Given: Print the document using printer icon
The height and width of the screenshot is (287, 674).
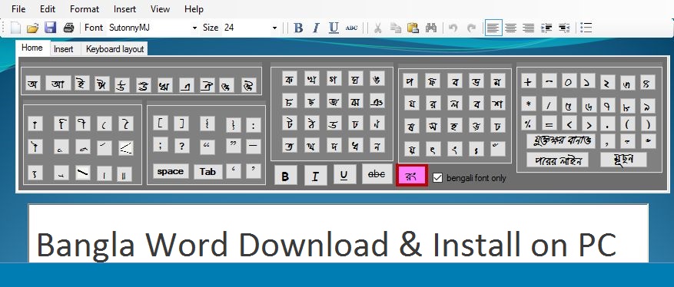Looking at the screenshot, I should pos(68,28).
